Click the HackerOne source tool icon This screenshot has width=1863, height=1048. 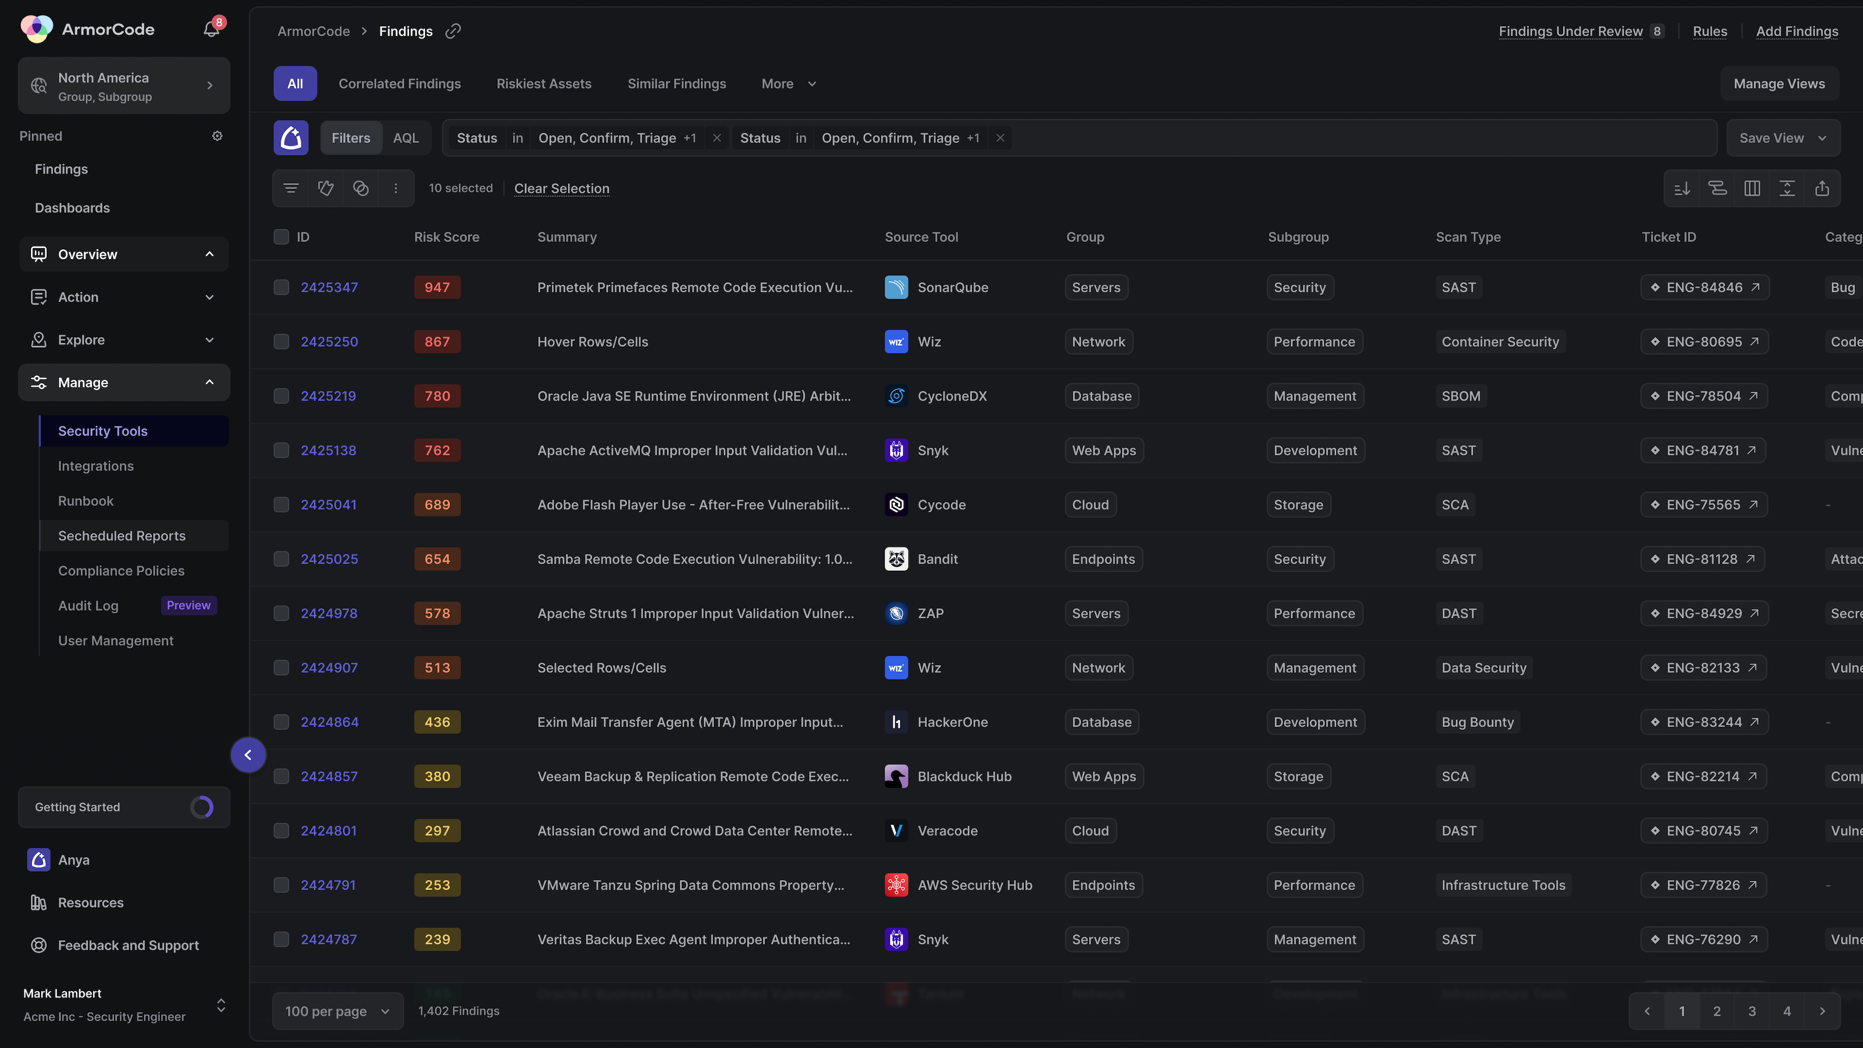coord(896,722)
